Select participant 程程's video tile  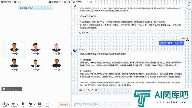click(x=35, y=65)
